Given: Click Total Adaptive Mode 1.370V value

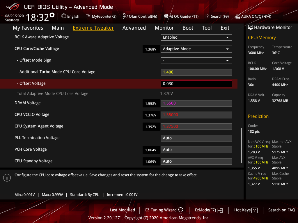Looking at the screenshot, I should (166, 93).
